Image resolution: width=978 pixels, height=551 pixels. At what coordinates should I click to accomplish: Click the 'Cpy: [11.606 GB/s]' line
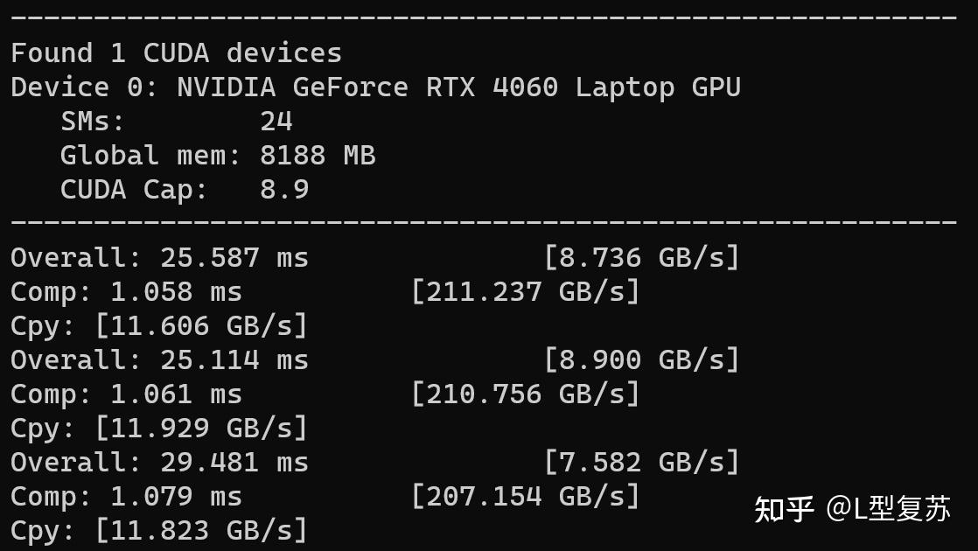point(159,326)
